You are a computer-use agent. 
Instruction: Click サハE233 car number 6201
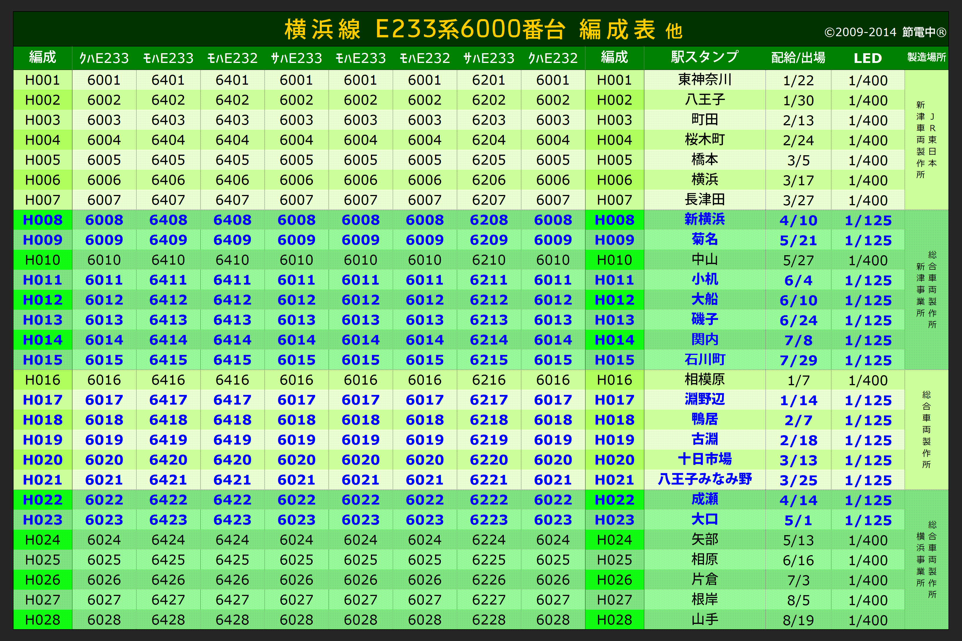click(488, 80)
